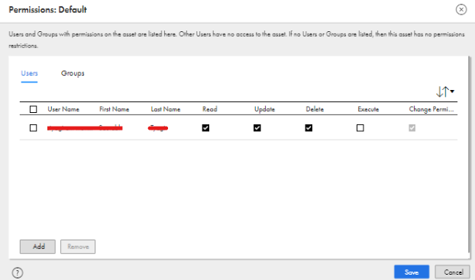Click the Read column header
475x280 pixels.
210,109
